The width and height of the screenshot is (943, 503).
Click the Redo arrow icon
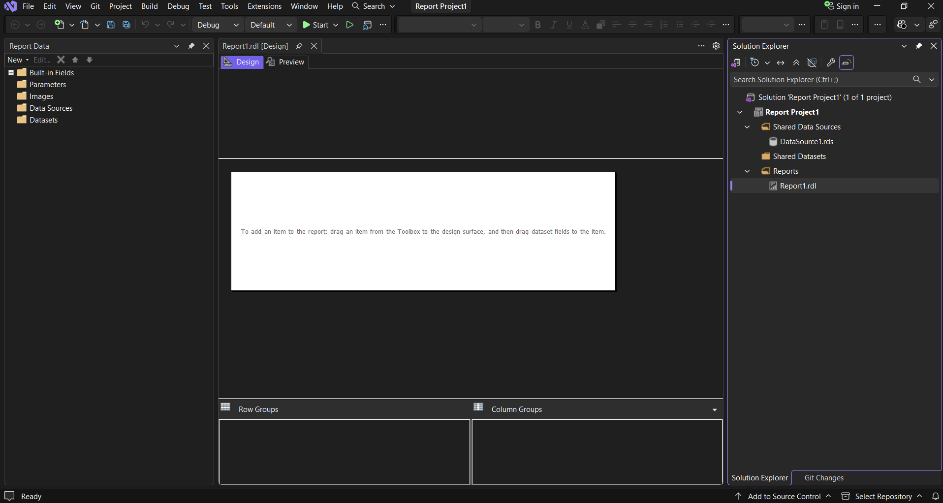[171, 25]
